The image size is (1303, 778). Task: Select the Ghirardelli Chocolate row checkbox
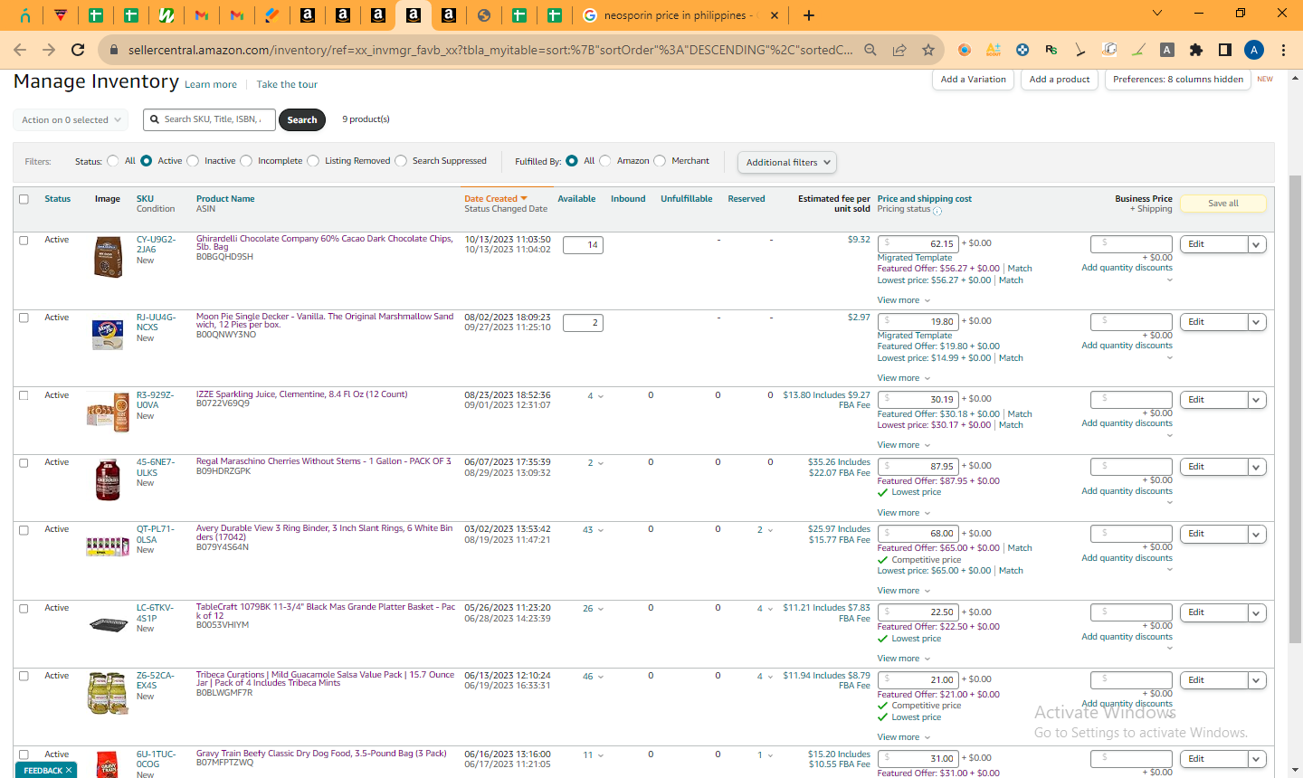(24, 241)
